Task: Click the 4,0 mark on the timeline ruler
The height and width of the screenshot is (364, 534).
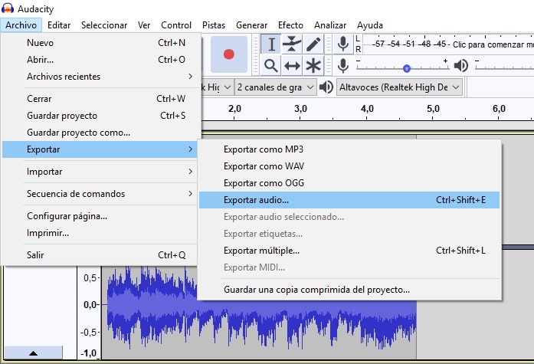Action: [x=367, y=109]
